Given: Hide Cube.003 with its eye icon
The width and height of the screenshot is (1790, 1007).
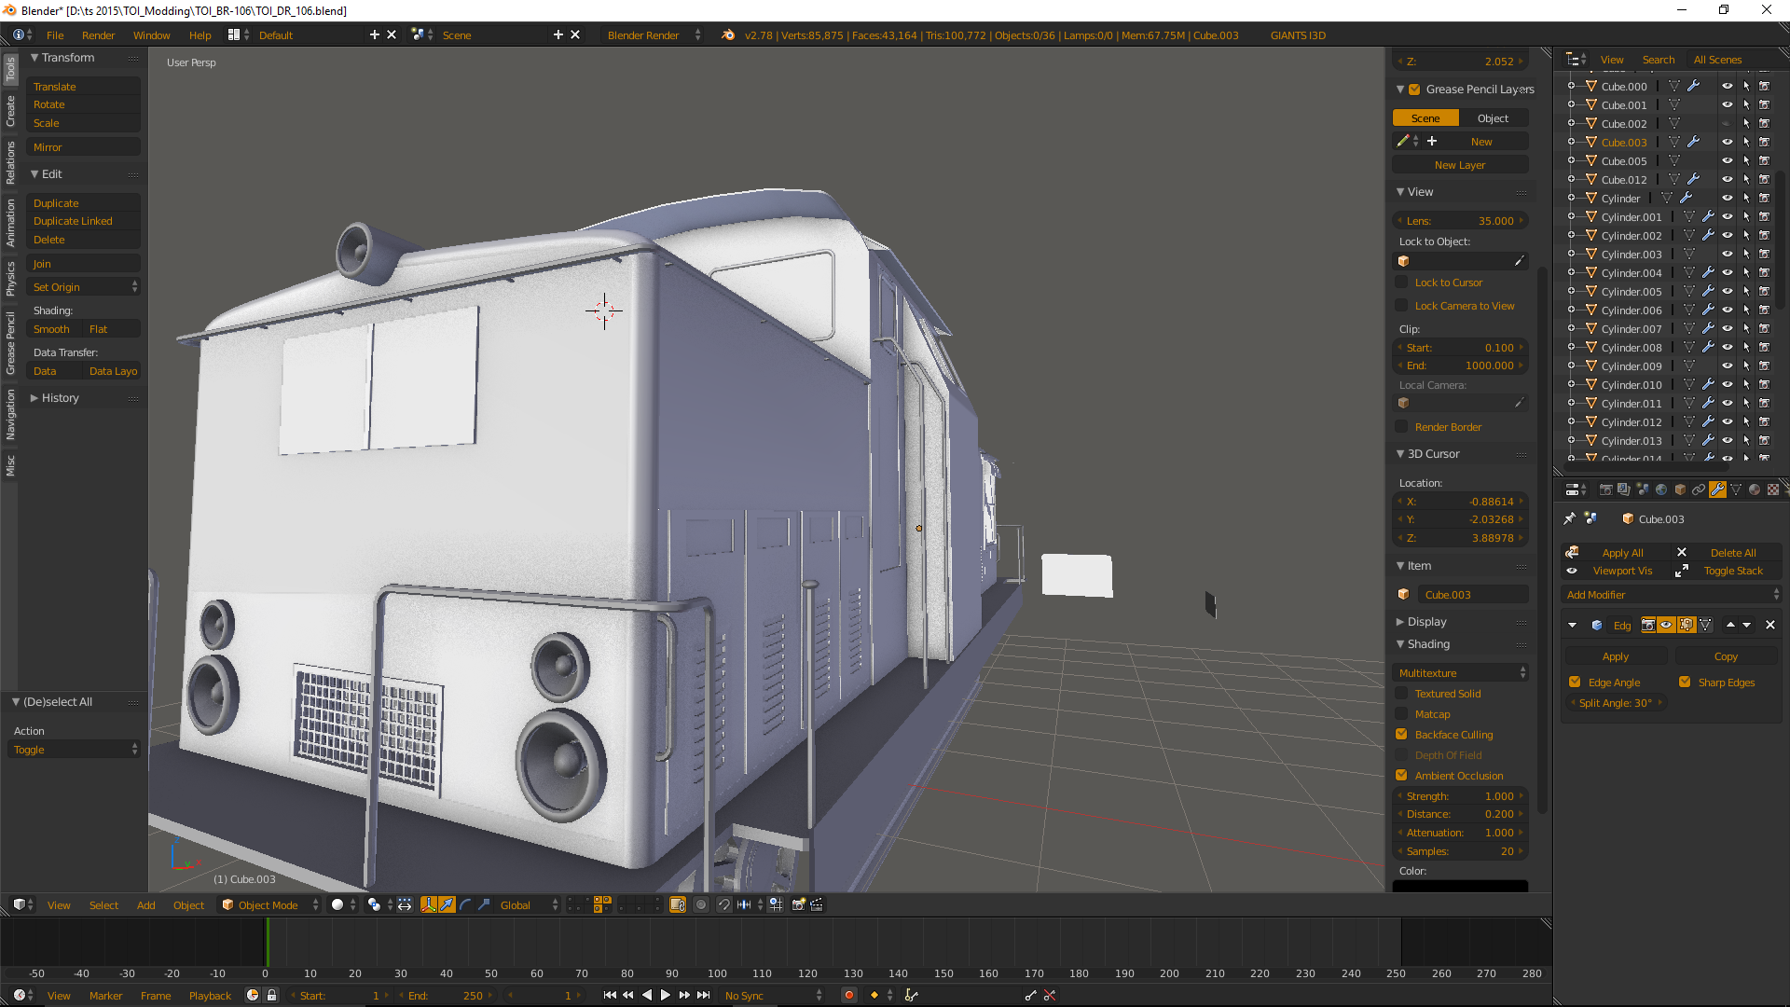Looking at the screenshot, I should tap(1727, 142).
